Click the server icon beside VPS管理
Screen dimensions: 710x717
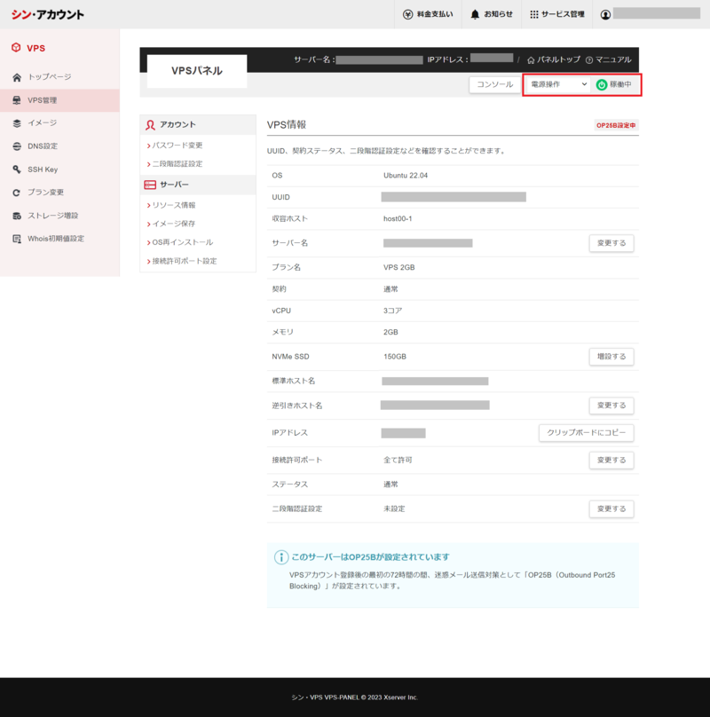(17, 100)
